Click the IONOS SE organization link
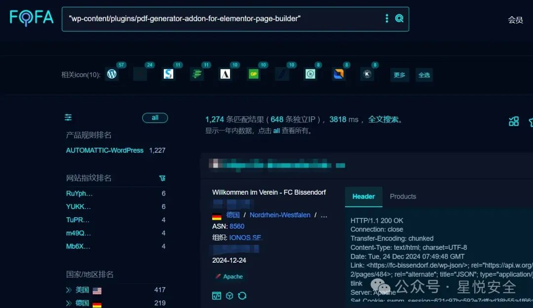 (x=245, y=238)
